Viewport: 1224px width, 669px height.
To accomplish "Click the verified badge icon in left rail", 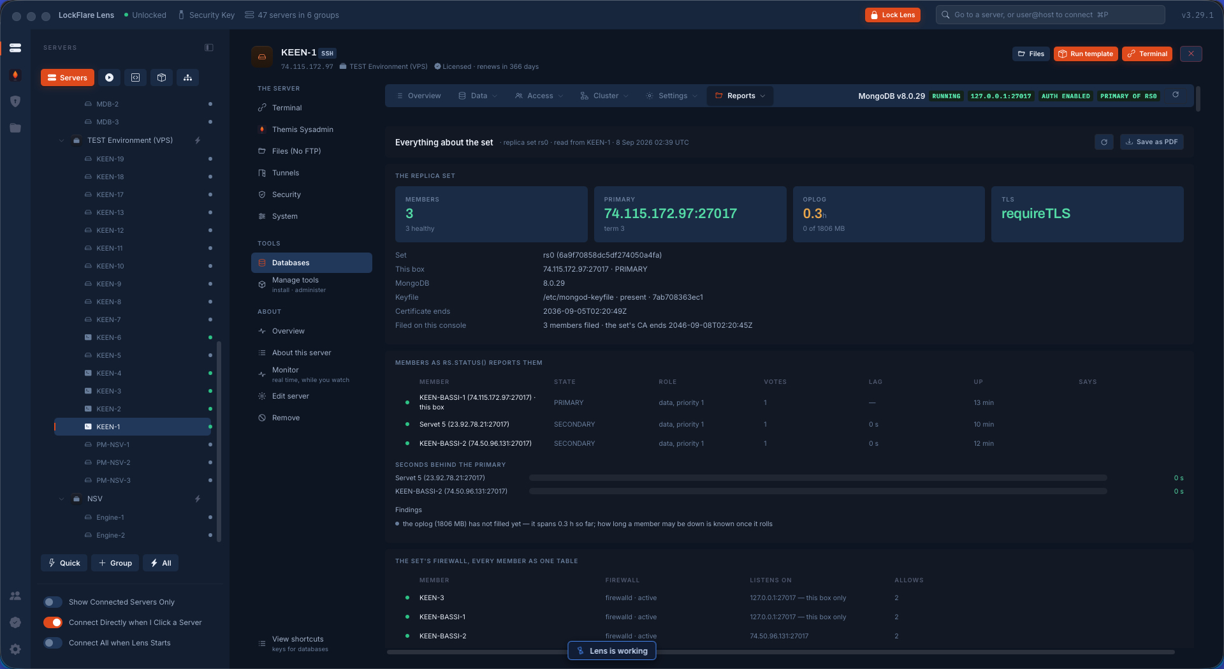I will click(15, 622).
